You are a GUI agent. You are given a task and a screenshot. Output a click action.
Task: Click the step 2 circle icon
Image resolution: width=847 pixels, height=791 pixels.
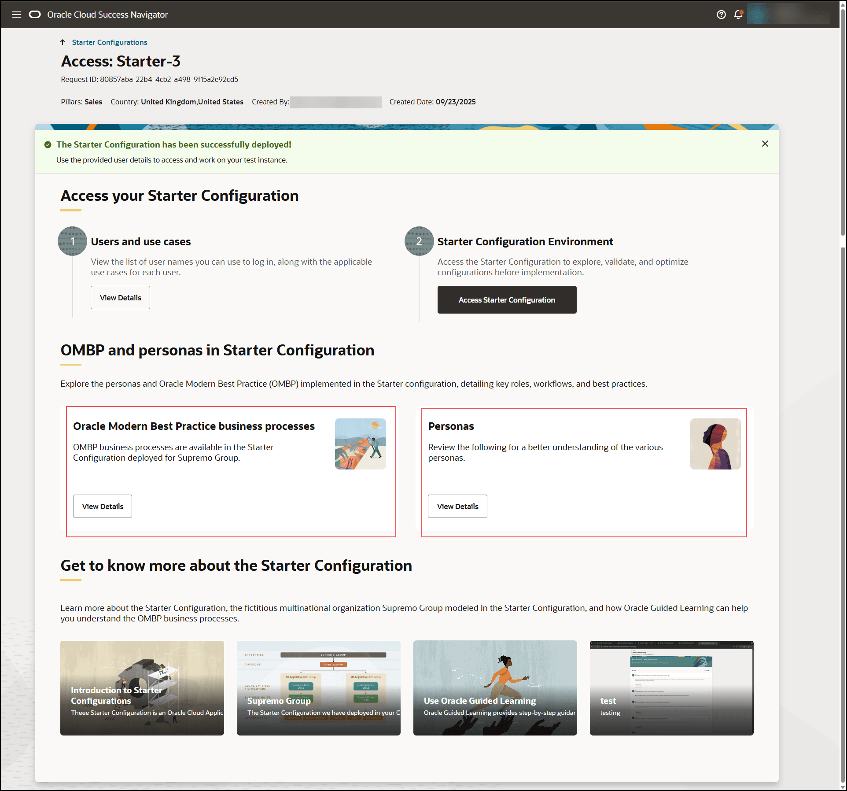(x=419, y=241)
